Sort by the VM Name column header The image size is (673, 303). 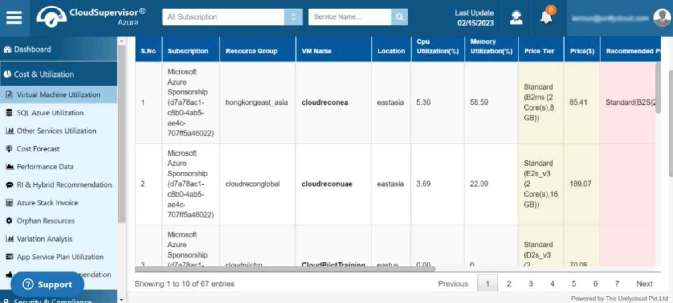334,49
